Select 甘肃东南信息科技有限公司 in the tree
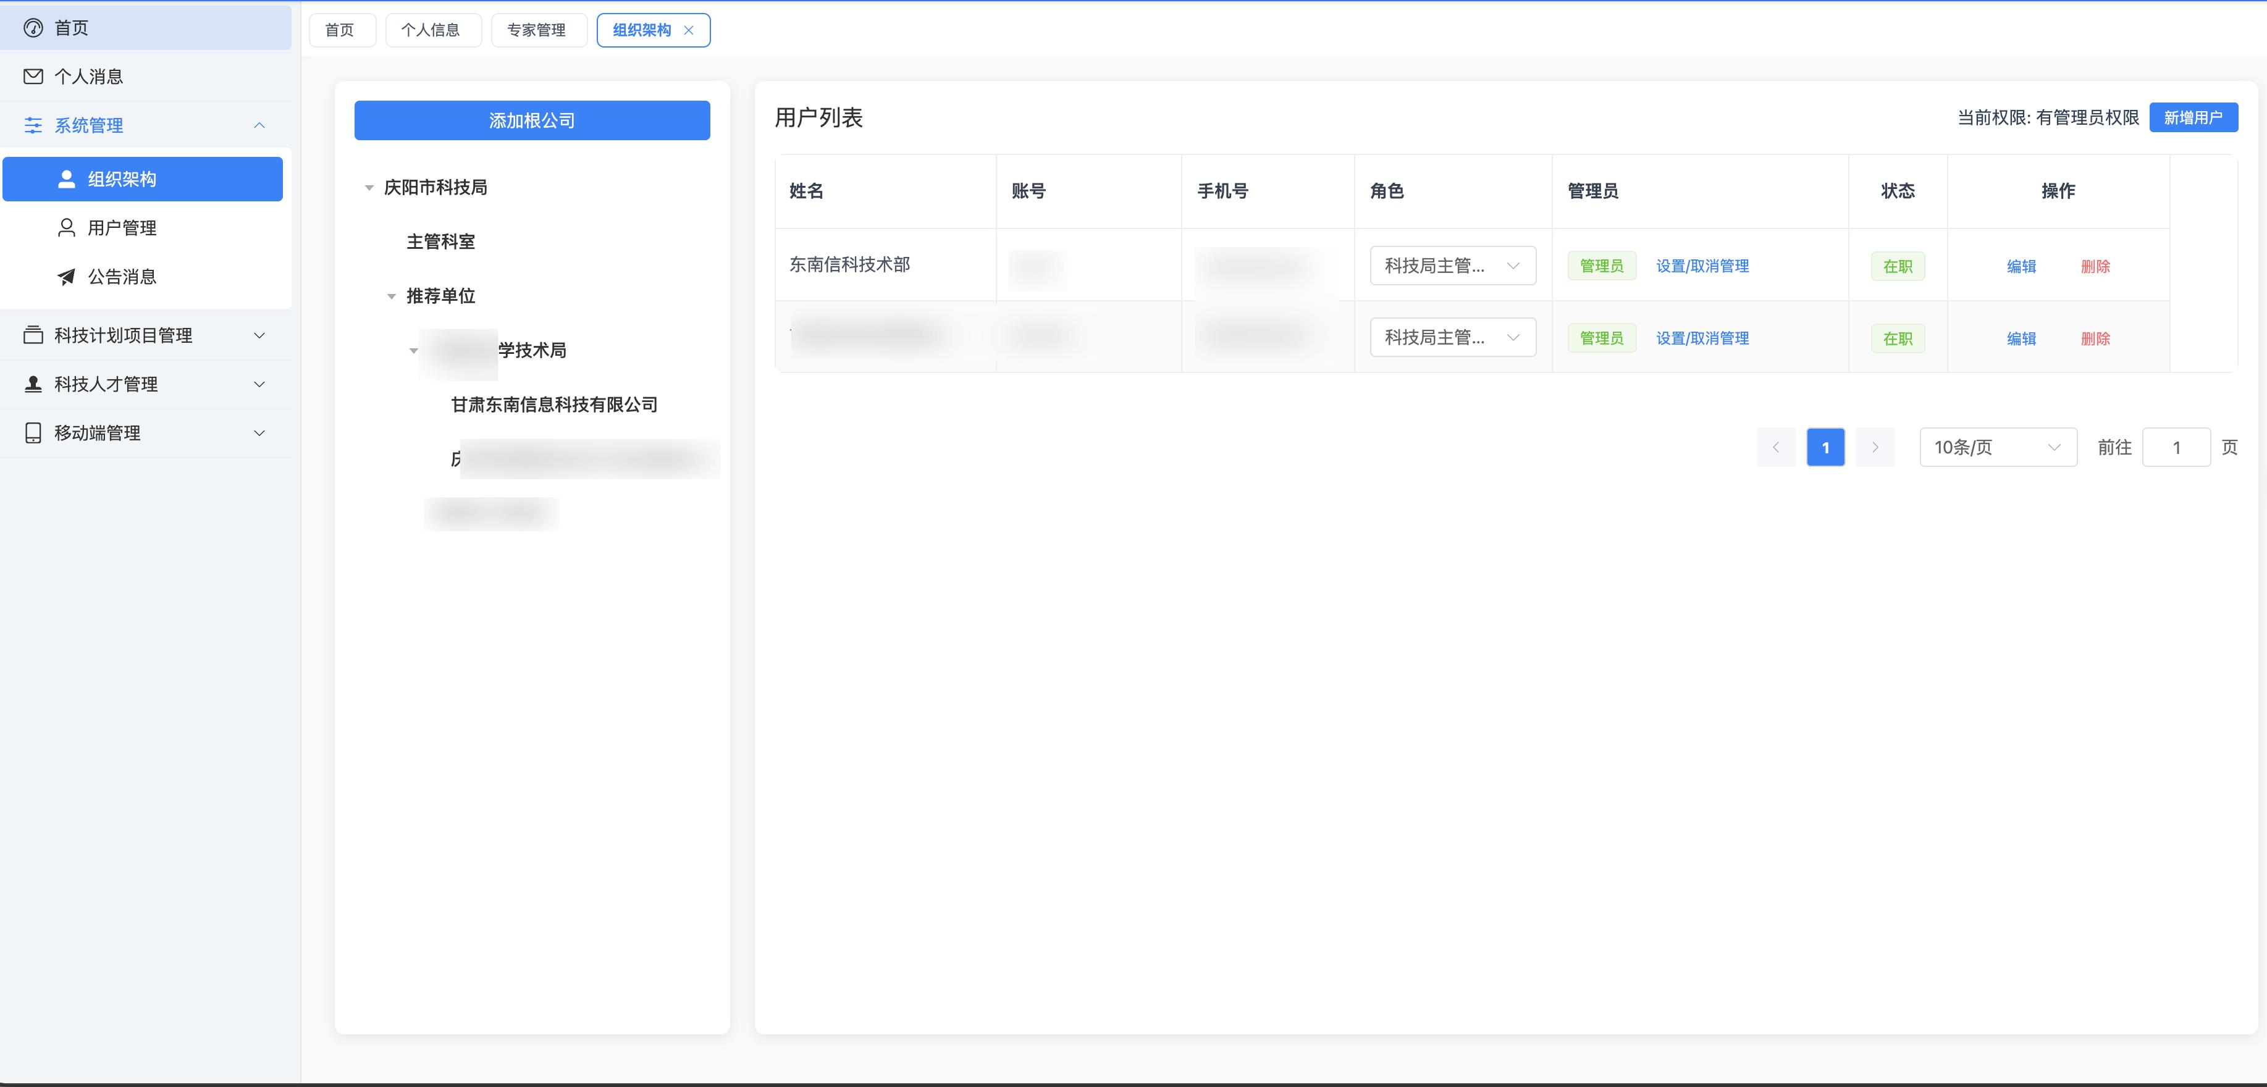Viewport: 2267px width, 1087px height. point(555,405)
